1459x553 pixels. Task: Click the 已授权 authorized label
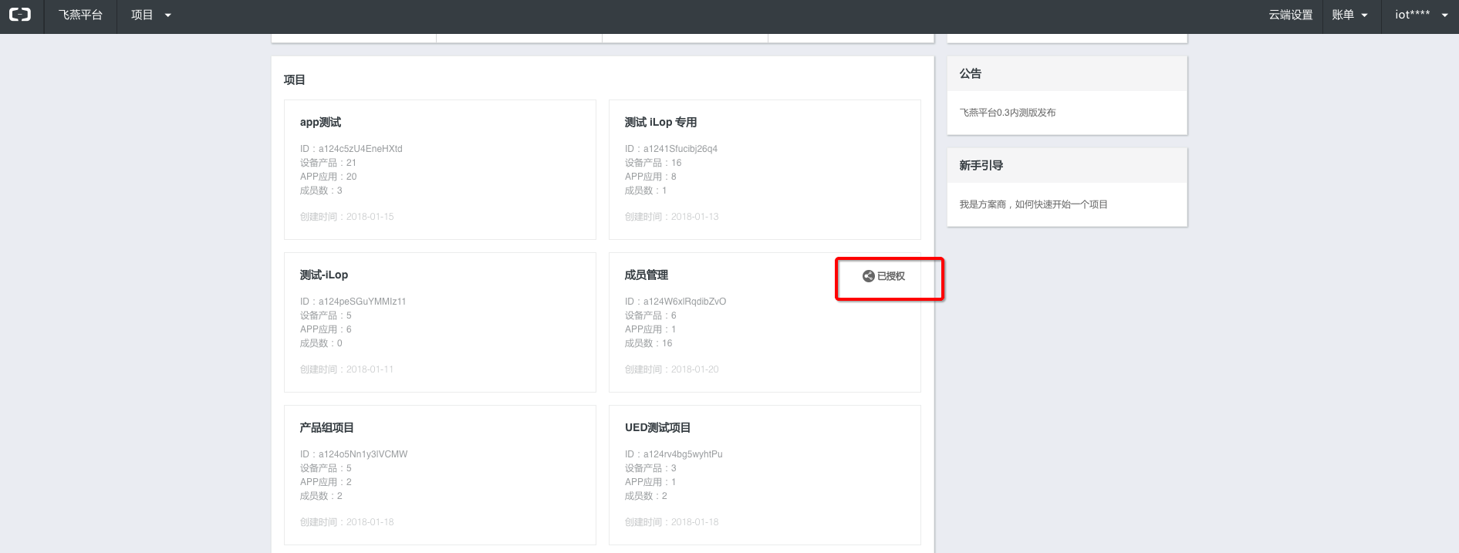coord(890,276)
